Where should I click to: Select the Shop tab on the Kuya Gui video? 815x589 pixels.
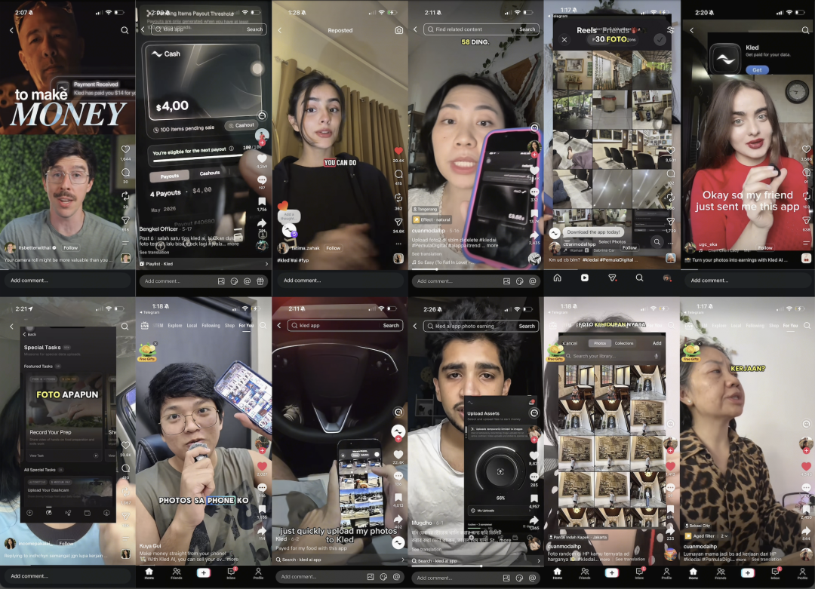(229, 326)
